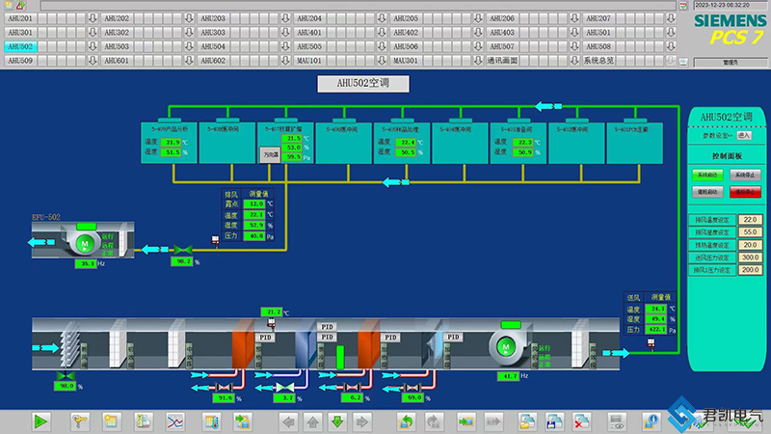
Task: Click the supply fan motor icon
Action: (x=505, y=346)
